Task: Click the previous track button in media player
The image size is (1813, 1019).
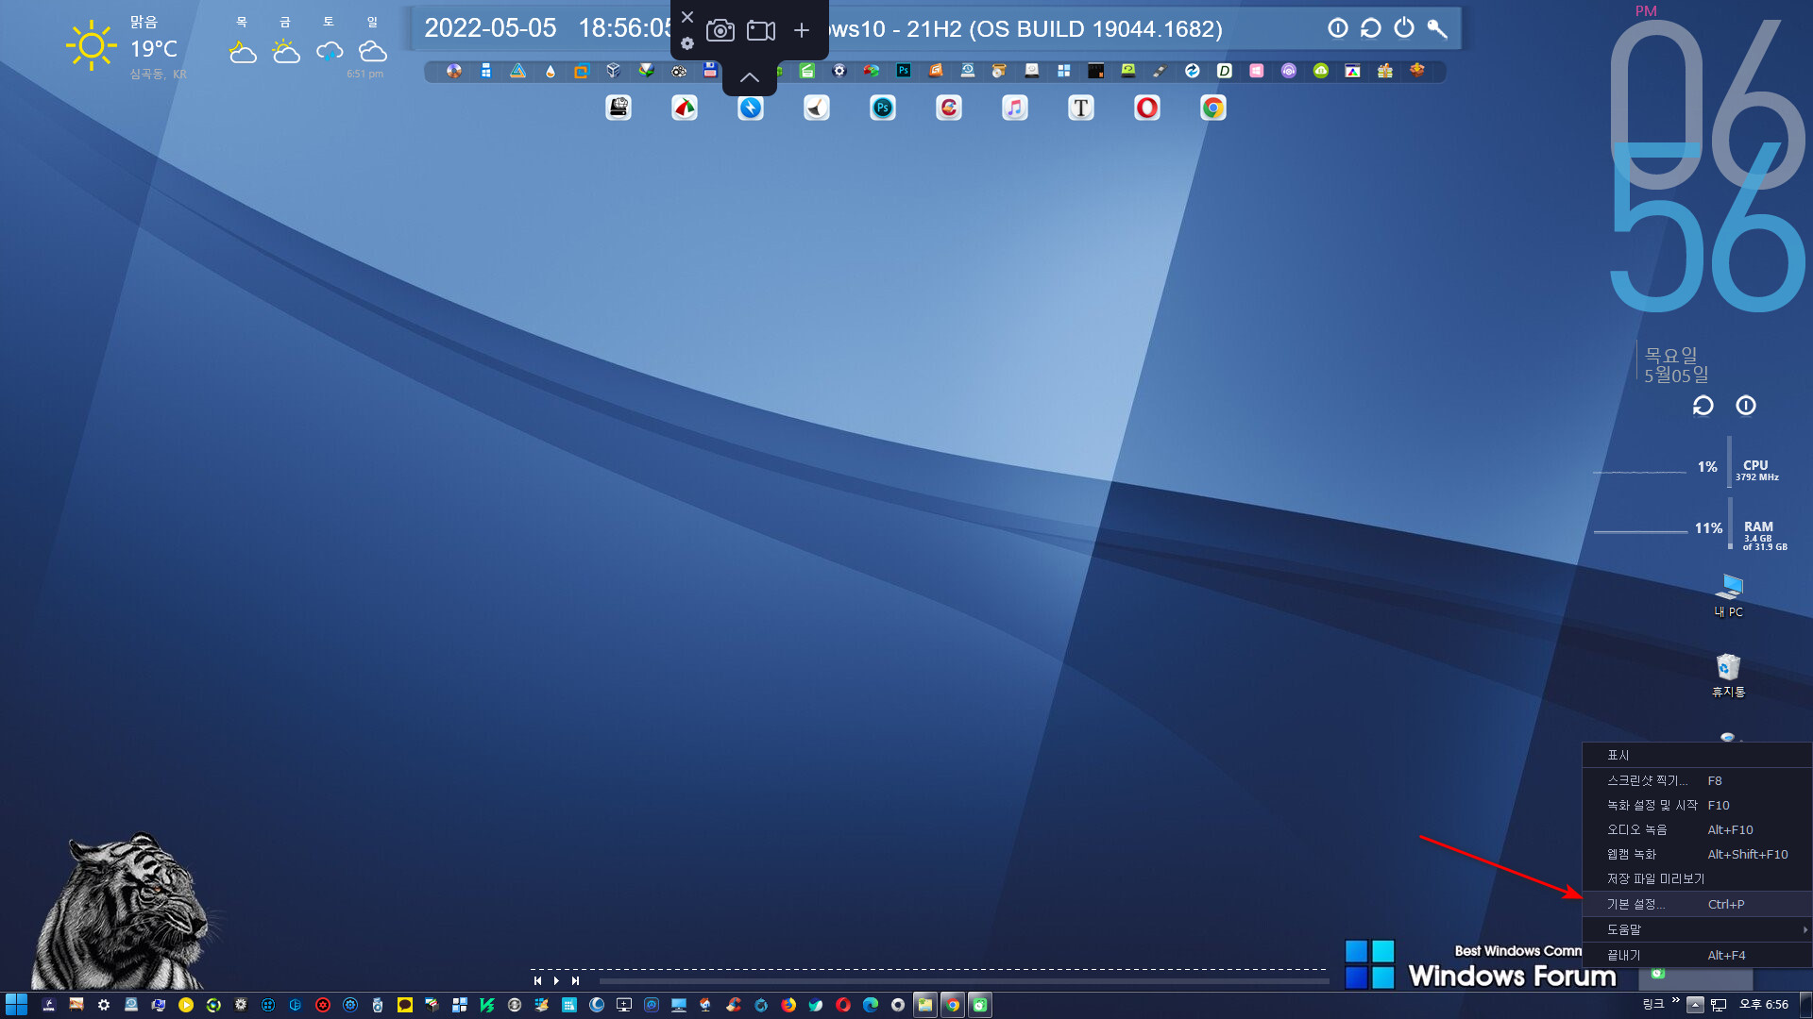Action: [537, 981]
